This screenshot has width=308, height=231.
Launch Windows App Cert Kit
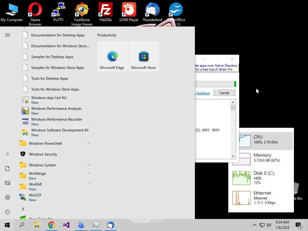(55, 100)
